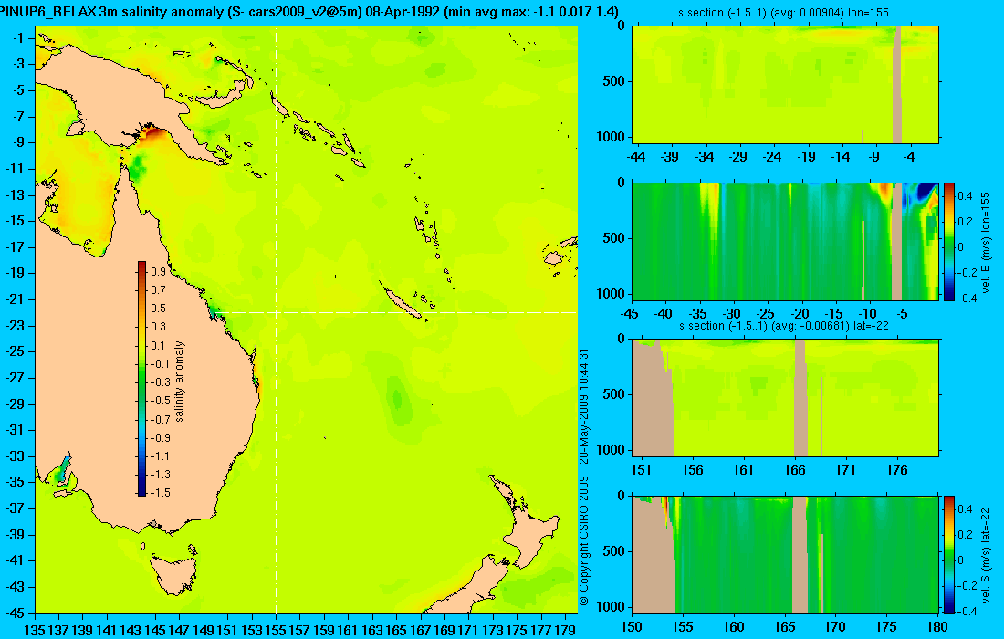Click the 0.9 tick on salinity color bar
1004x639 pixels.
point(158,271)
